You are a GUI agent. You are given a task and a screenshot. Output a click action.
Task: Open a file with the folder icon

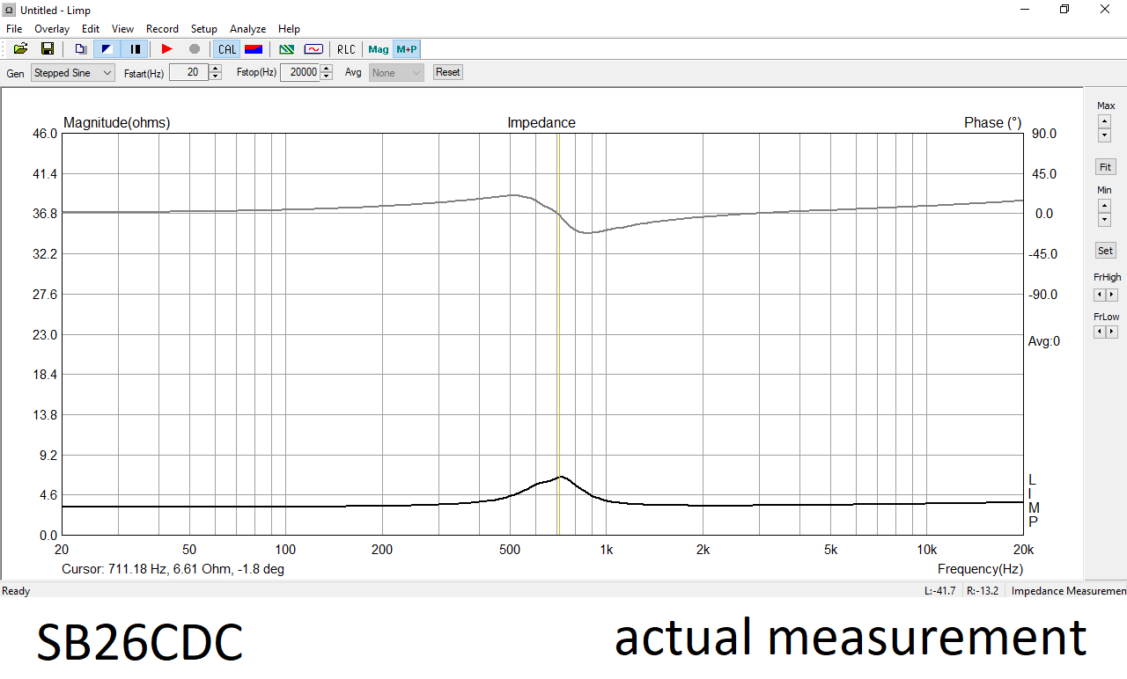[x=19, y=49]
